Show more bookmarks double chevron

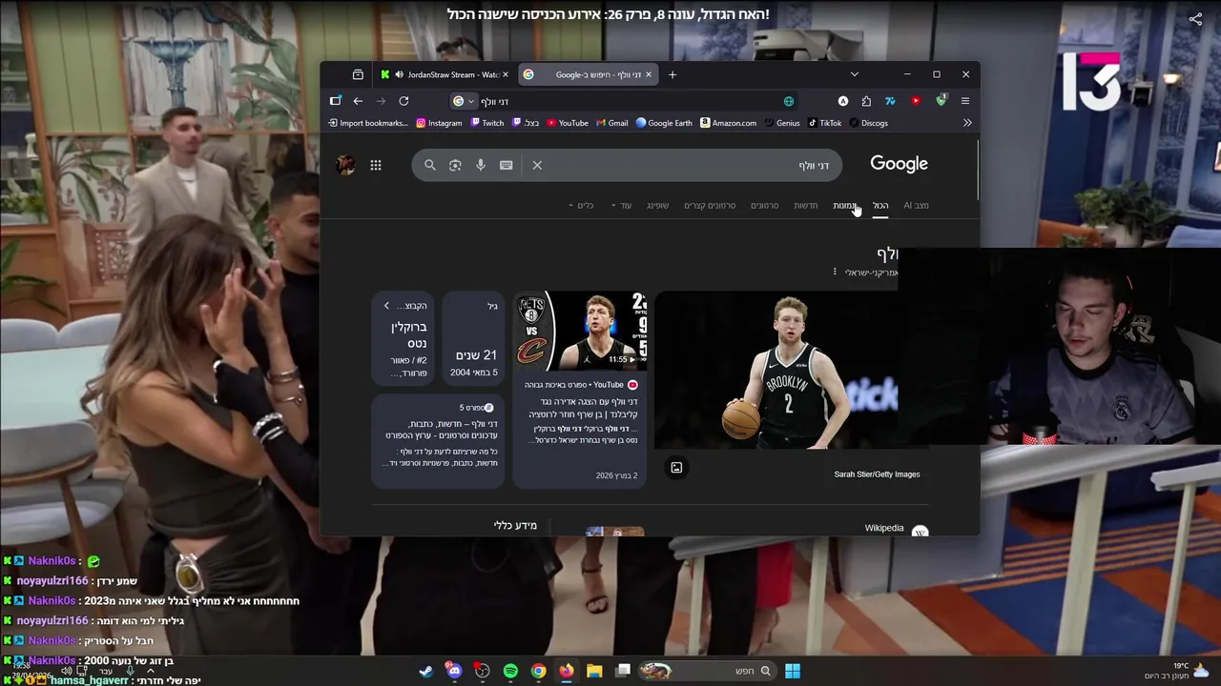(967, 123)
